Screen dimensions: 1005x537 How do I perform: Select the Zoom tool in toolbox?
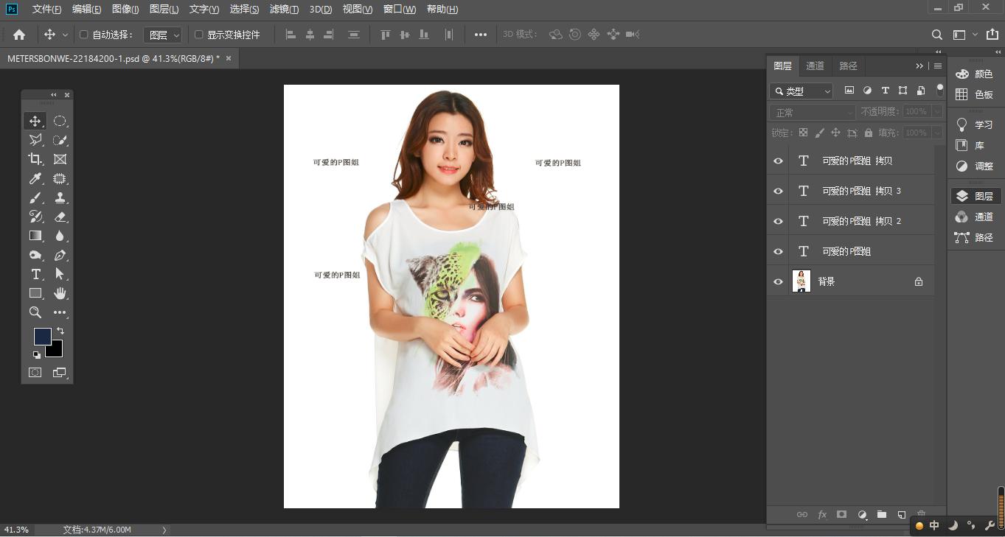(35, 312)
